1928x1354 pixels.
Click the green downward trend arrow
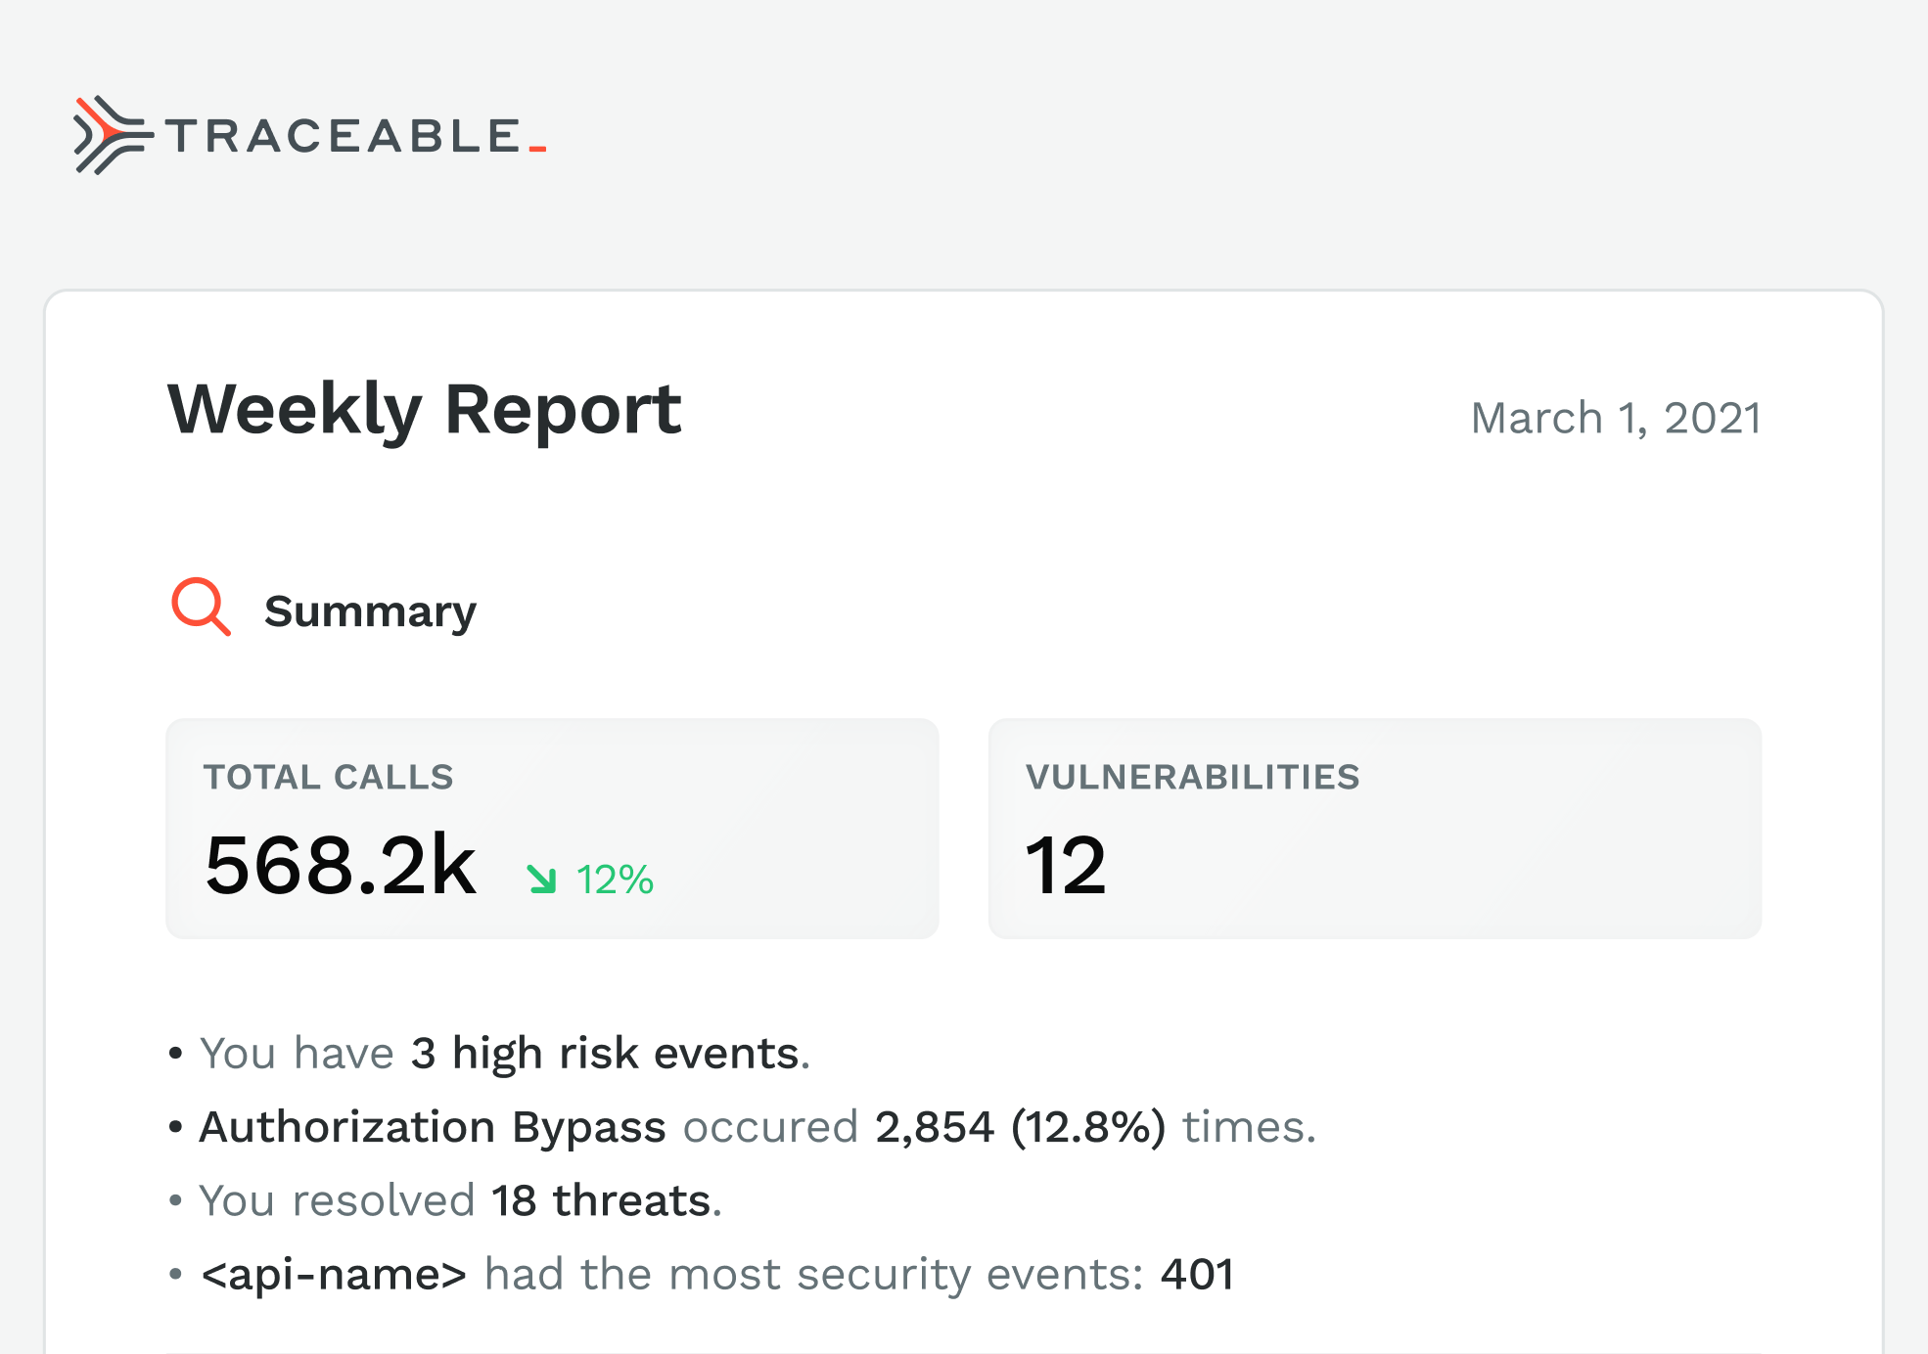click(x=541, y=879)
